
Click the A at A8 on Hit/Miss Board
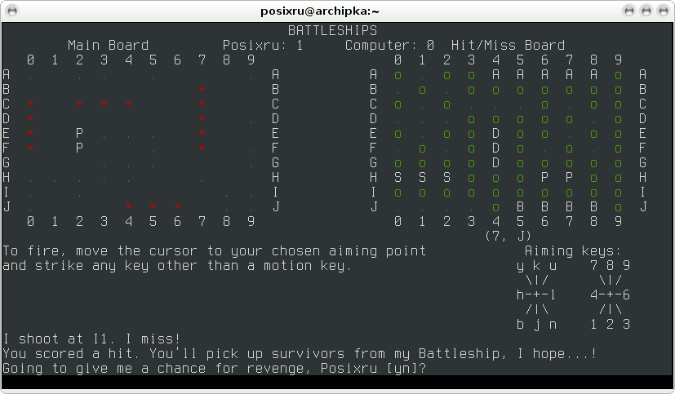pos(593,75)
